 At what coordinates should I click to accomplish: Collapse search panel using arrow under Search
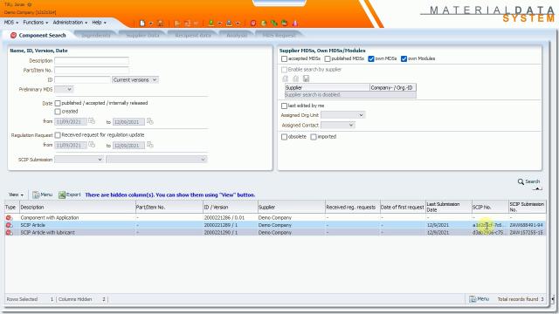point(537,188)
